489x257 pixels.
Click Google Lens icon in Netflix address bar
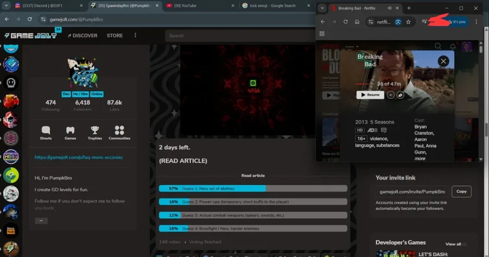pyautogui.click(x=398, y=22)
